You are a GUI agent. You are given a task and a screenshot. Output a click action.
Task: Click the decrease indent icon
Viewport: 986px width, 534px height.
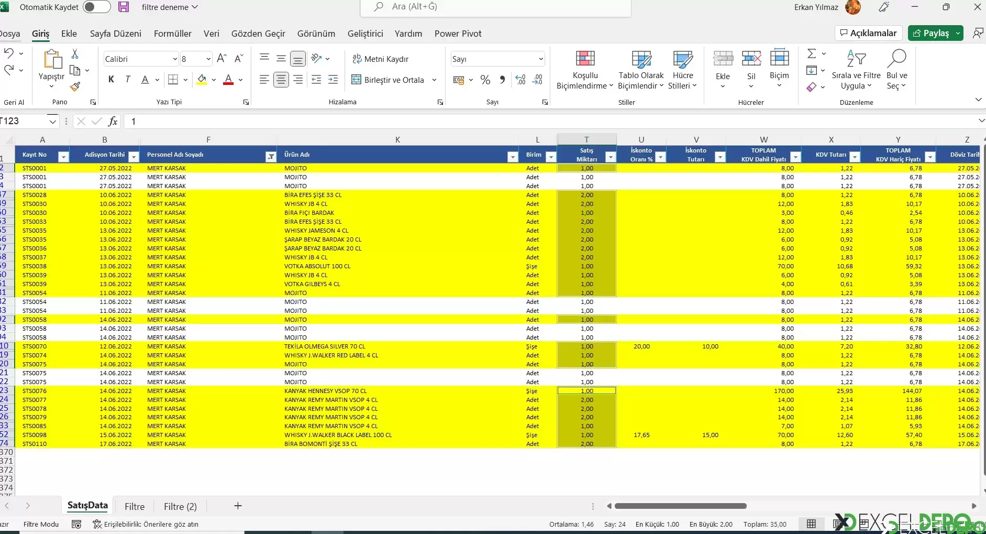tap(316, 80)
